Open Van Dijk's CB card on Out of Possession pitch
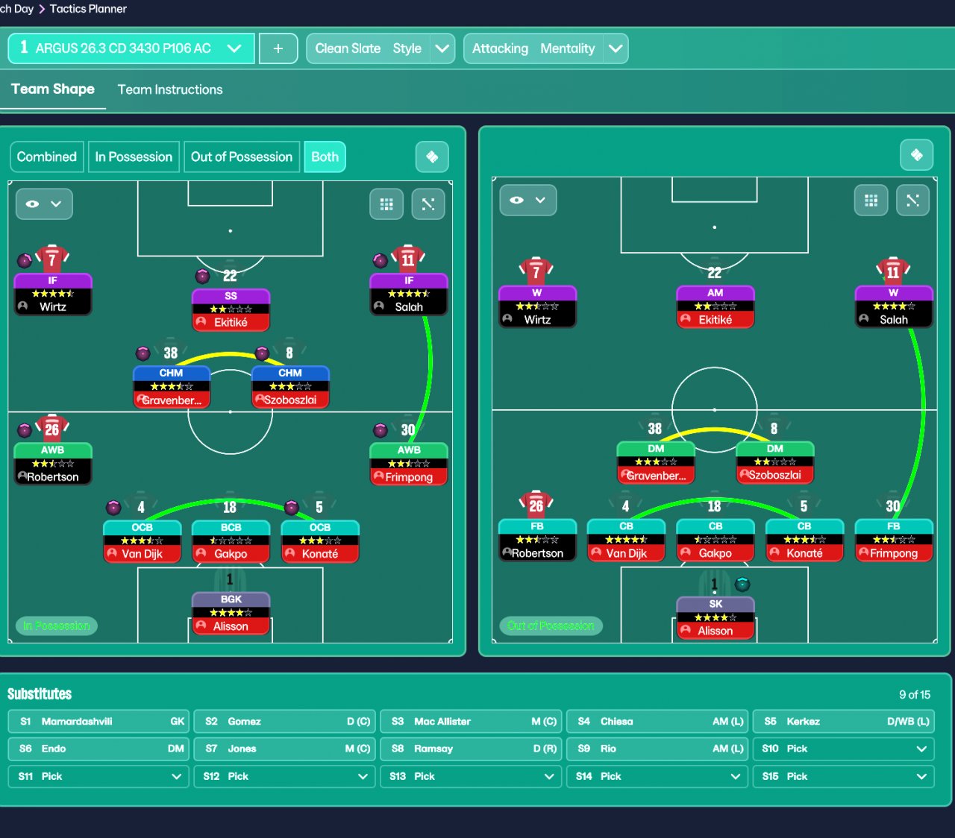Viewport: 955px width, 838px height. click(x=626, y=540)
